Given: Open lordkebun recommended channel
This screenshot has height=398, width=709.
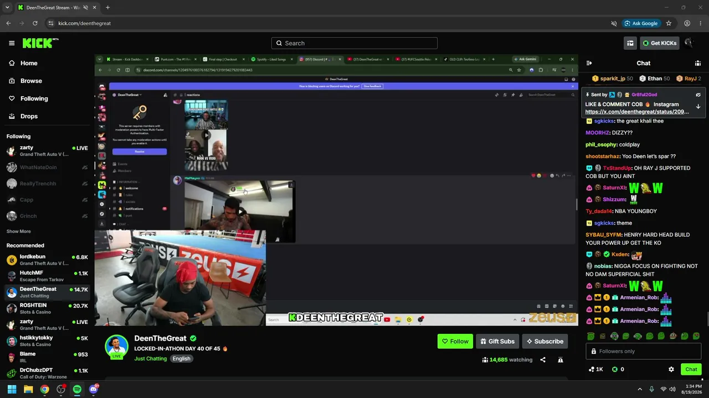Looking at the screenshot, I should pos(47,260).
